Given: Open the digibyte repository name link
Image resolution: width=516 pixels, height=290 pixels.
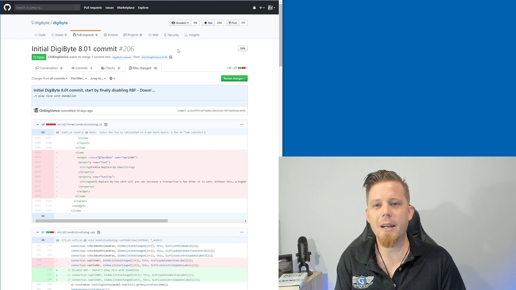Looking at the screenshot, I should [x=60, y=23].
